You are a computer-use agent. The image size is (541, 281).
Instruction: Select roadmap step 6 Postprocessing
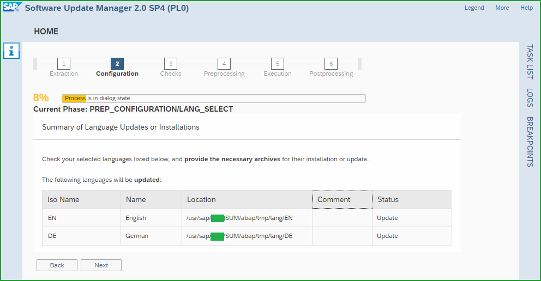point(331,64)
